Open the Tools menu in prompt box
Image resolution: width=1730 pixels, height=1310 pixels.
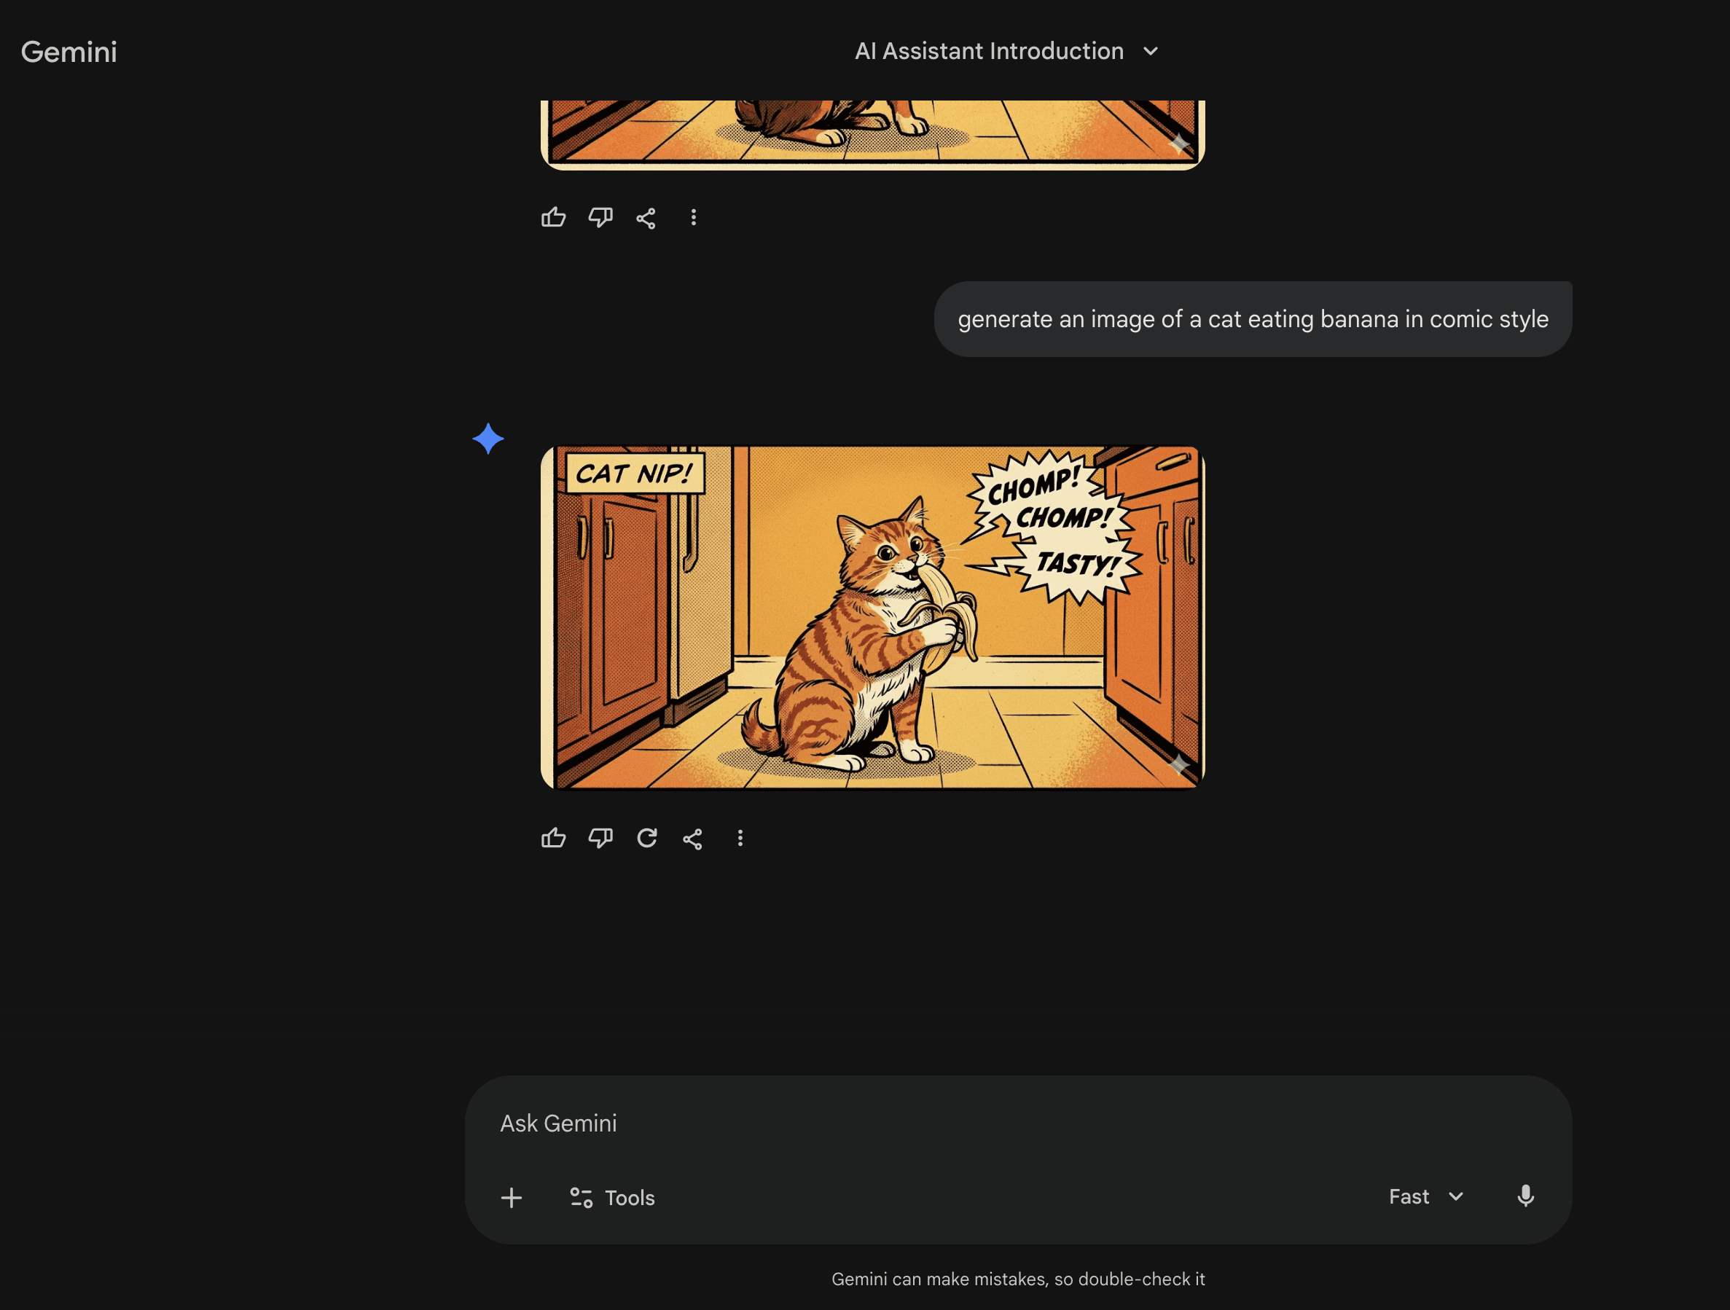(612, 1197)
